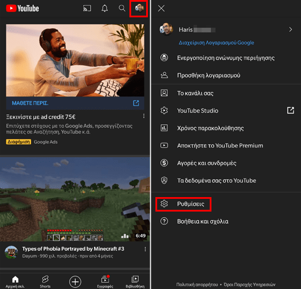The width and height of the screenshot is (301, 289).
Task: Switch to Shorts tab
Action: [45, 281]
